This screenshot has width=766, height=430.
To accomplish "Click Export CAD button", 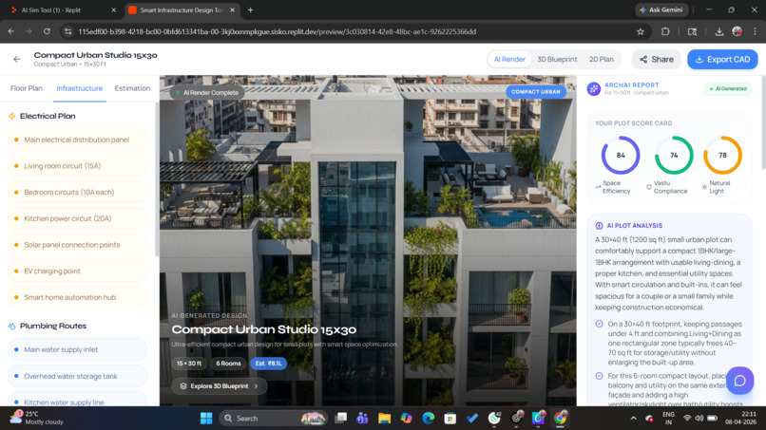I will click(722, 59).
